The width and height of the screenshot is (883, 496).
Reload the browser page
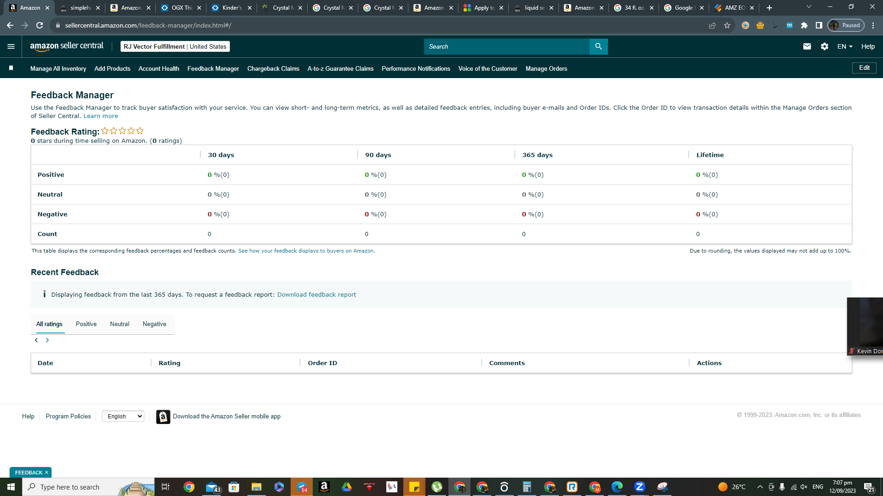[x=40, y=25]
